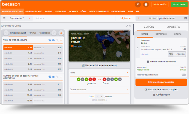Viewport: 189px width, 114px height.
Task: Click the vertical scrollbar next to the coupon
Action: click(133, 30)
